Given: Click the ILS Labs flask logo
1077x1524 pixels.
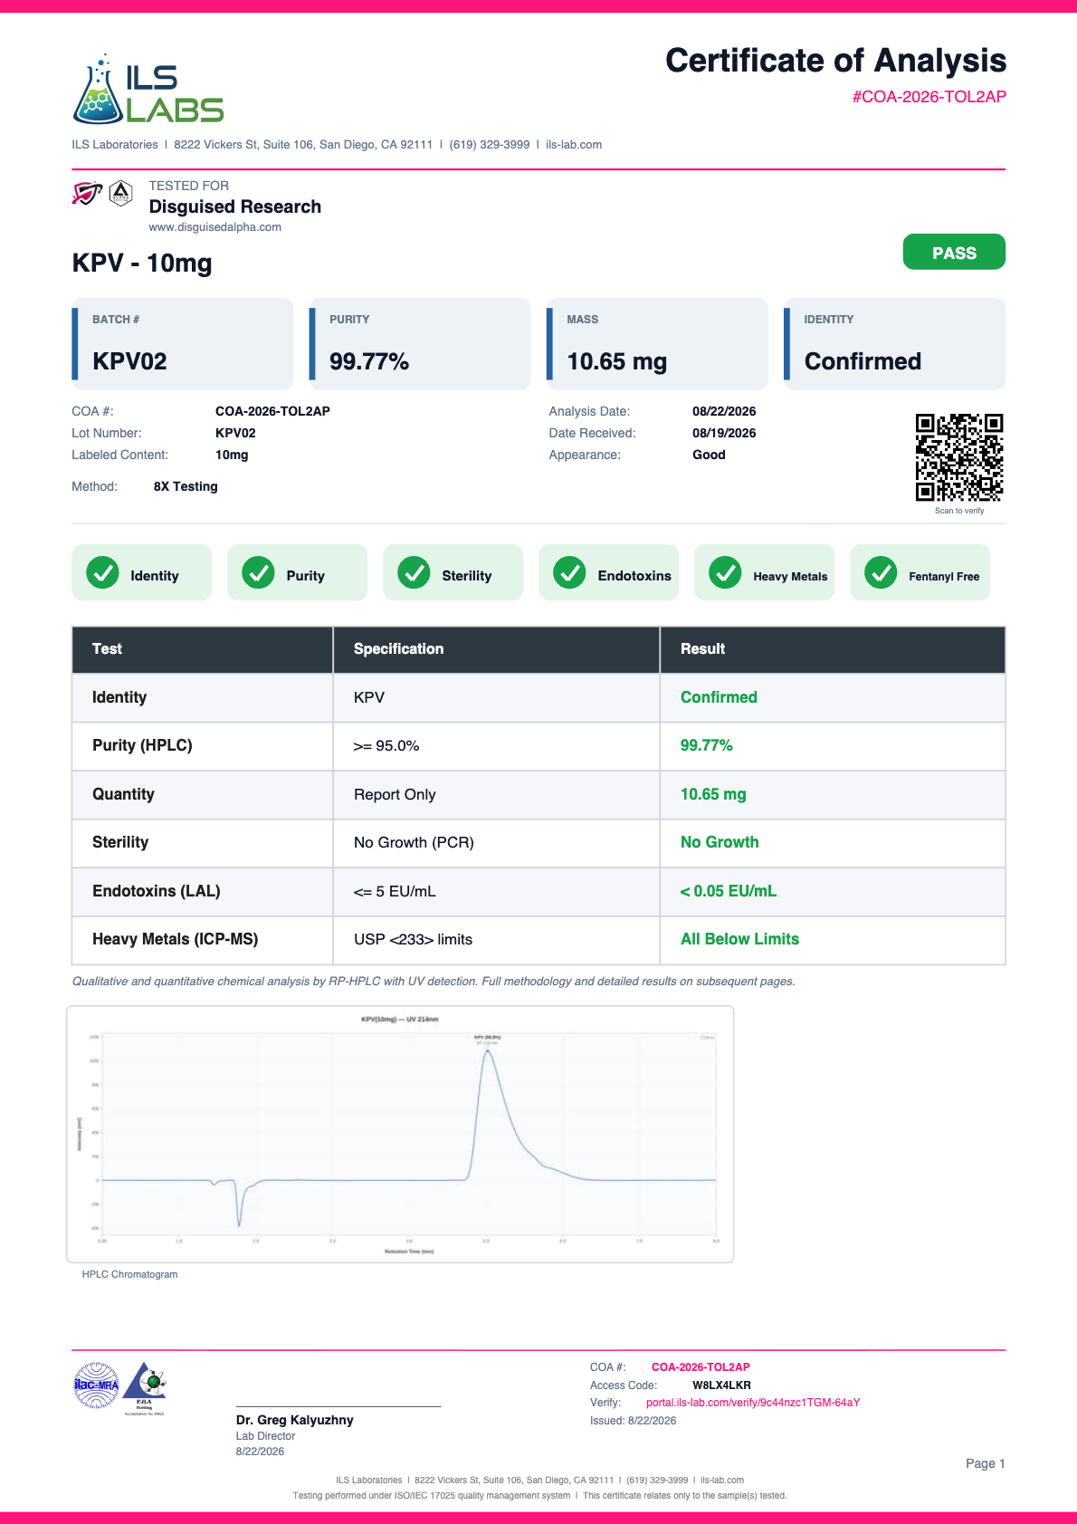Looking at the screenshot, I should click(148, 89).
